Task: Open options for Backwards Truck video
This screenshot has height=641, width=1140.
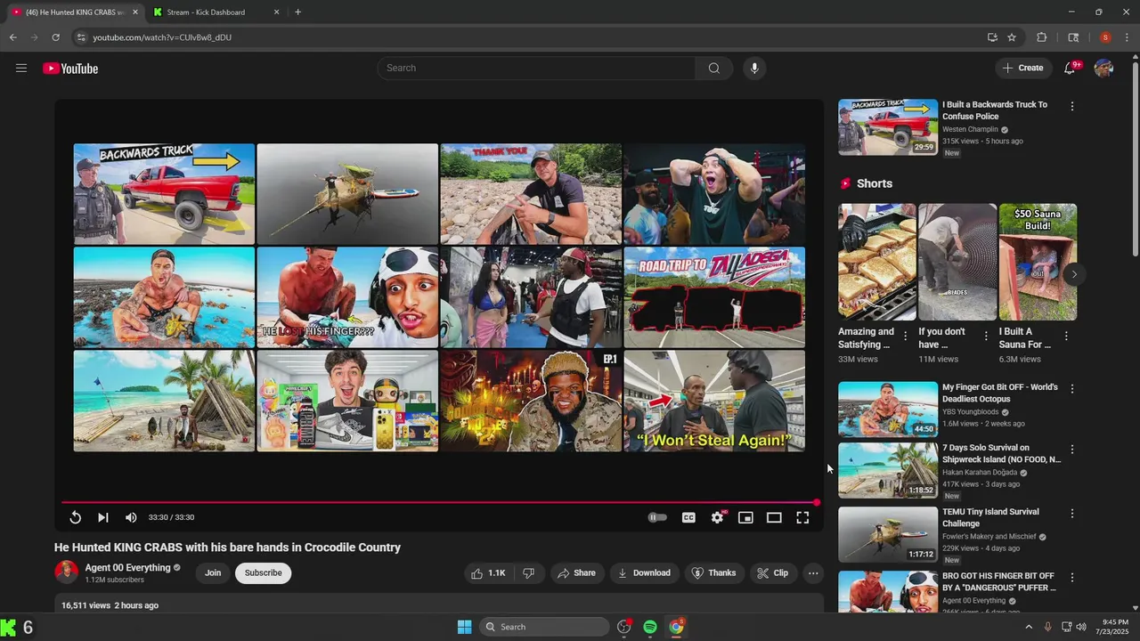Action: coord(1072,106)
